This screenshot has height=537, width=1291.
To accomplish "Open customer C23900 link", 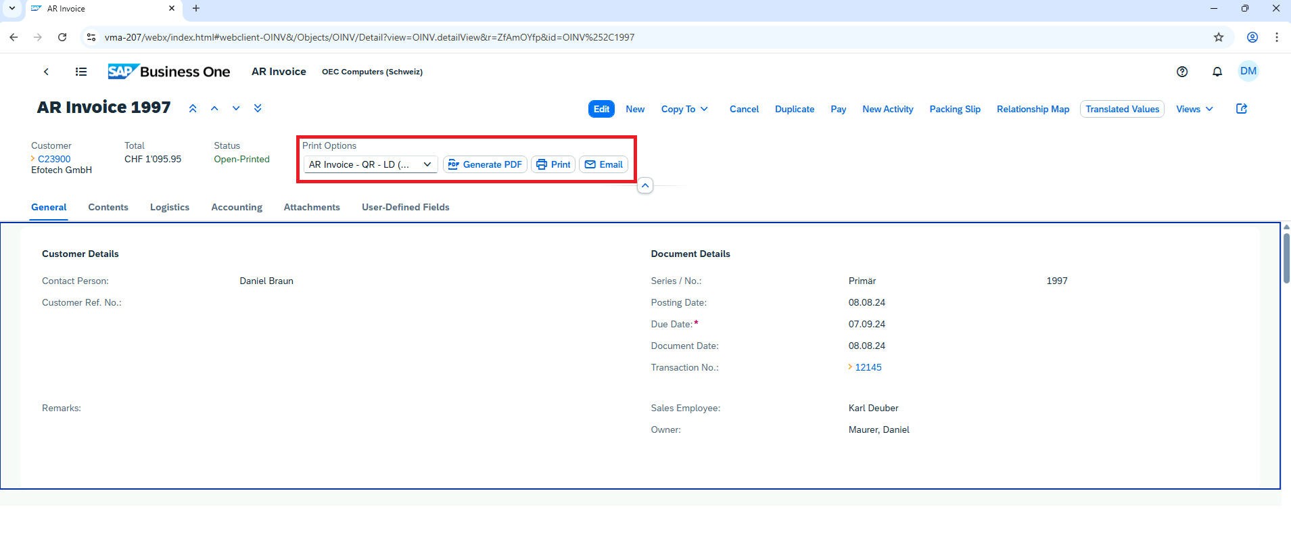I will 54,159.
